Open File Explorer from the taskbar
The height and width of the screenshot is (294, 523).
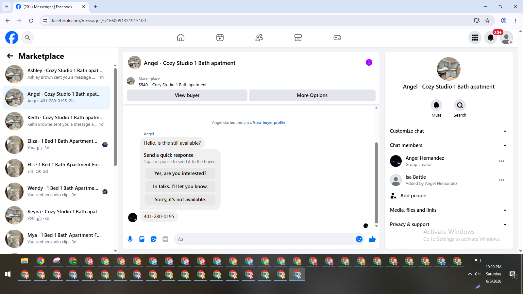[25, 261]
